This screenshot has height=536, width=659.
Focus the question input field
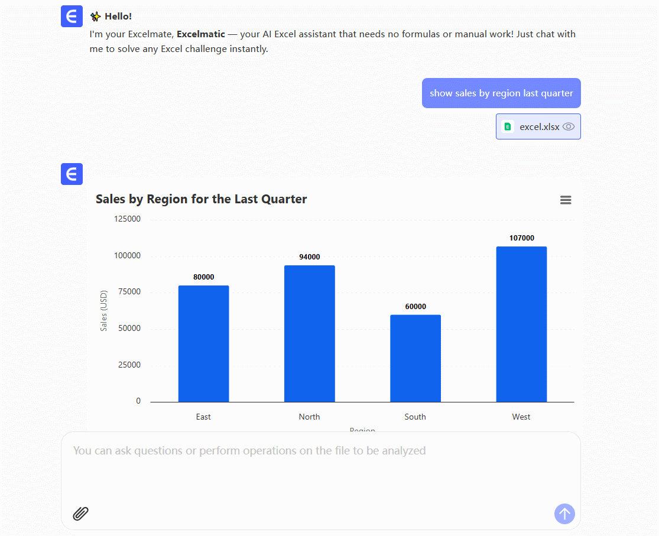click(x=320, y=467)
